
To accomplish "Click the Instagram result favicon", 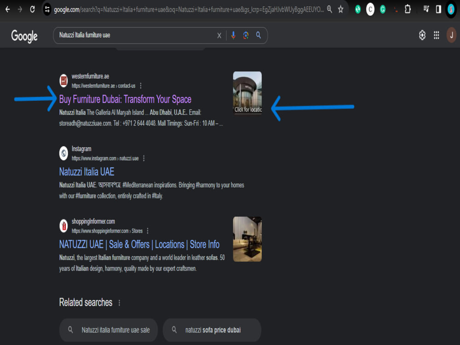I will point(63,153).
